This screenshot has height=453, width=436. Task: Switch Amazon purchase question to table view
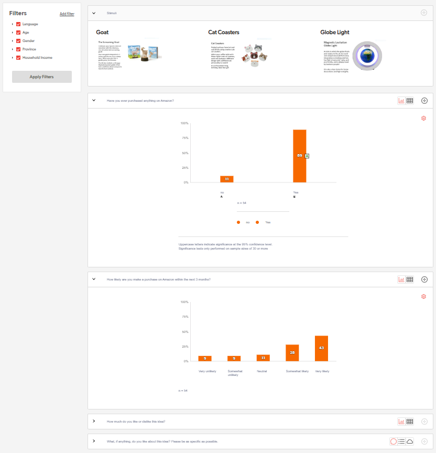click(410, 101)
